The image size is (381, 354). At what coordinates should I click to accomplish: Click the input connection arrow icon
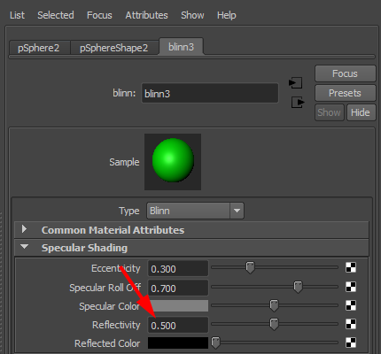(x=295, y=83)
